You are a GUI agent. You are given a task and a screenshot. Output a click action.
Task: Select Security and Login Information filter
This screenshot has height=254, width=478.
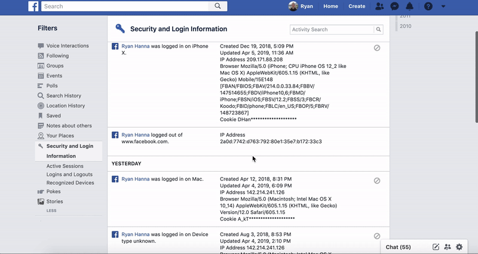(x=69, y=151)
